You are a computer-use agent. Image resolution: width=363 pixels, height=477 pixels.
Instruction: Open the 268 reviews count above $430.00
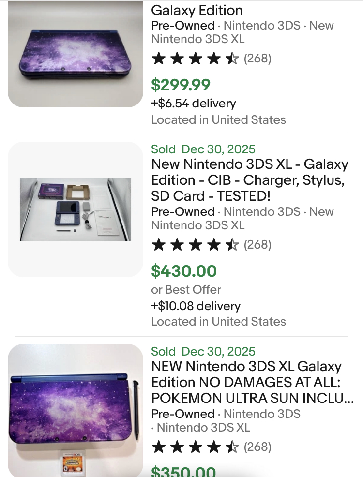tap(257, 245)
